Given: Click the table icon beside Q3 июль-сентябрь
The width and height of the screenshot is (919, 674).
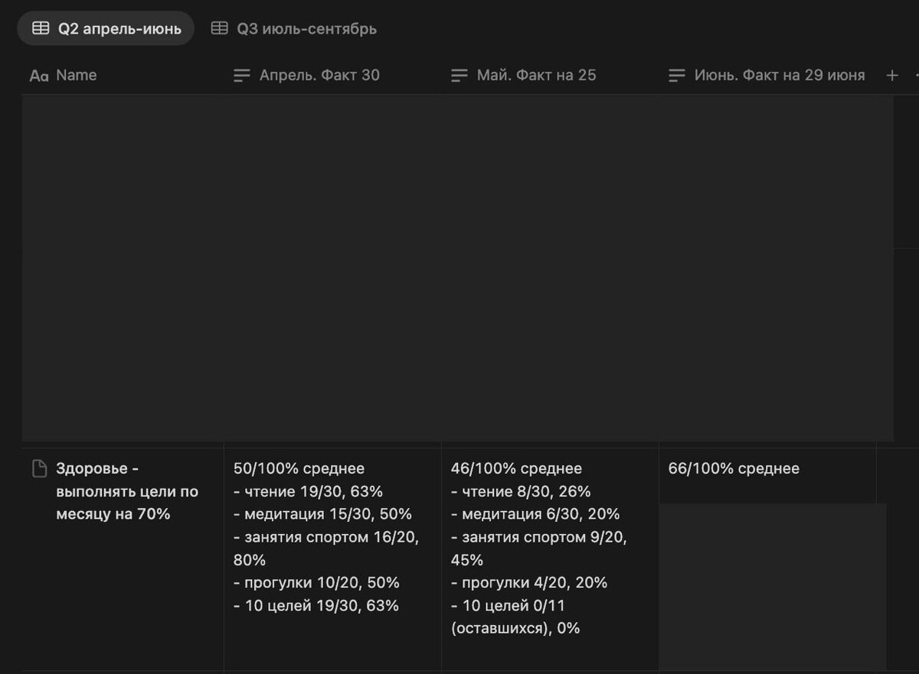Looking at the screenshot, I should (x=220, y=28).
